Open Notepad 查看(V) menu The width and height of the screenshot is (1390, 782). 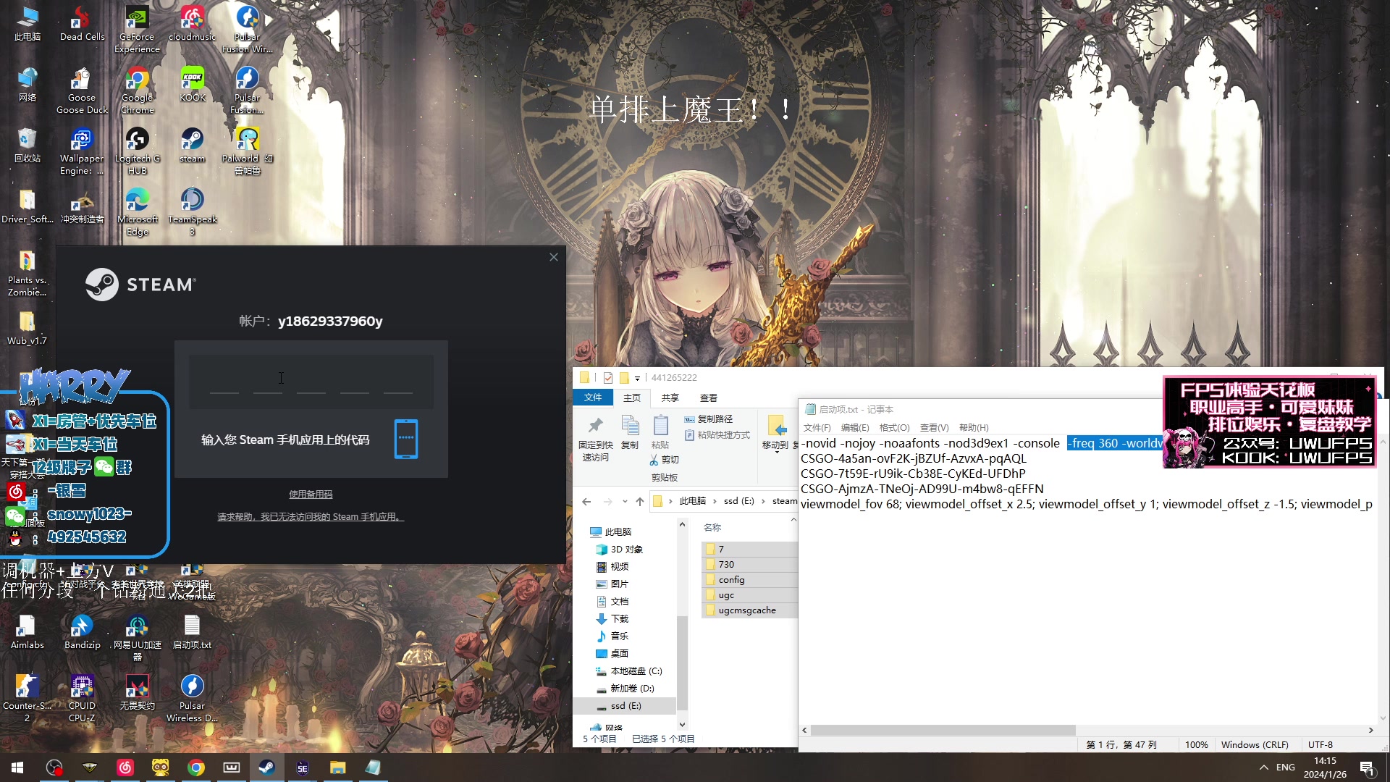(934, 428)
